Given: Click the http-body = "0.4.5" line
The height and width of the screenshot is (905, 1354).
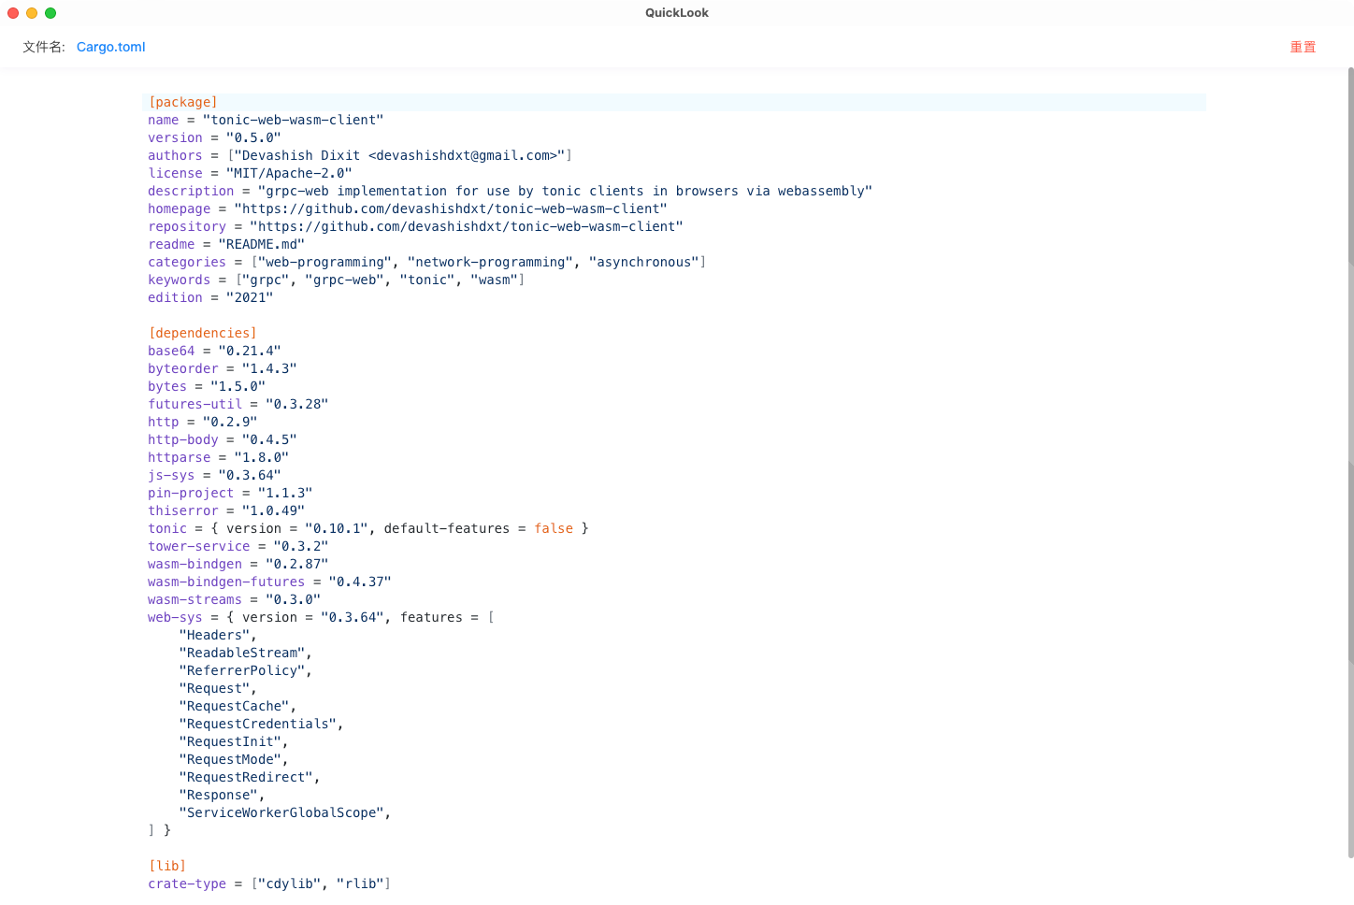Looking at the screenshot, I should pyautogui.click(x=223, y=440).
